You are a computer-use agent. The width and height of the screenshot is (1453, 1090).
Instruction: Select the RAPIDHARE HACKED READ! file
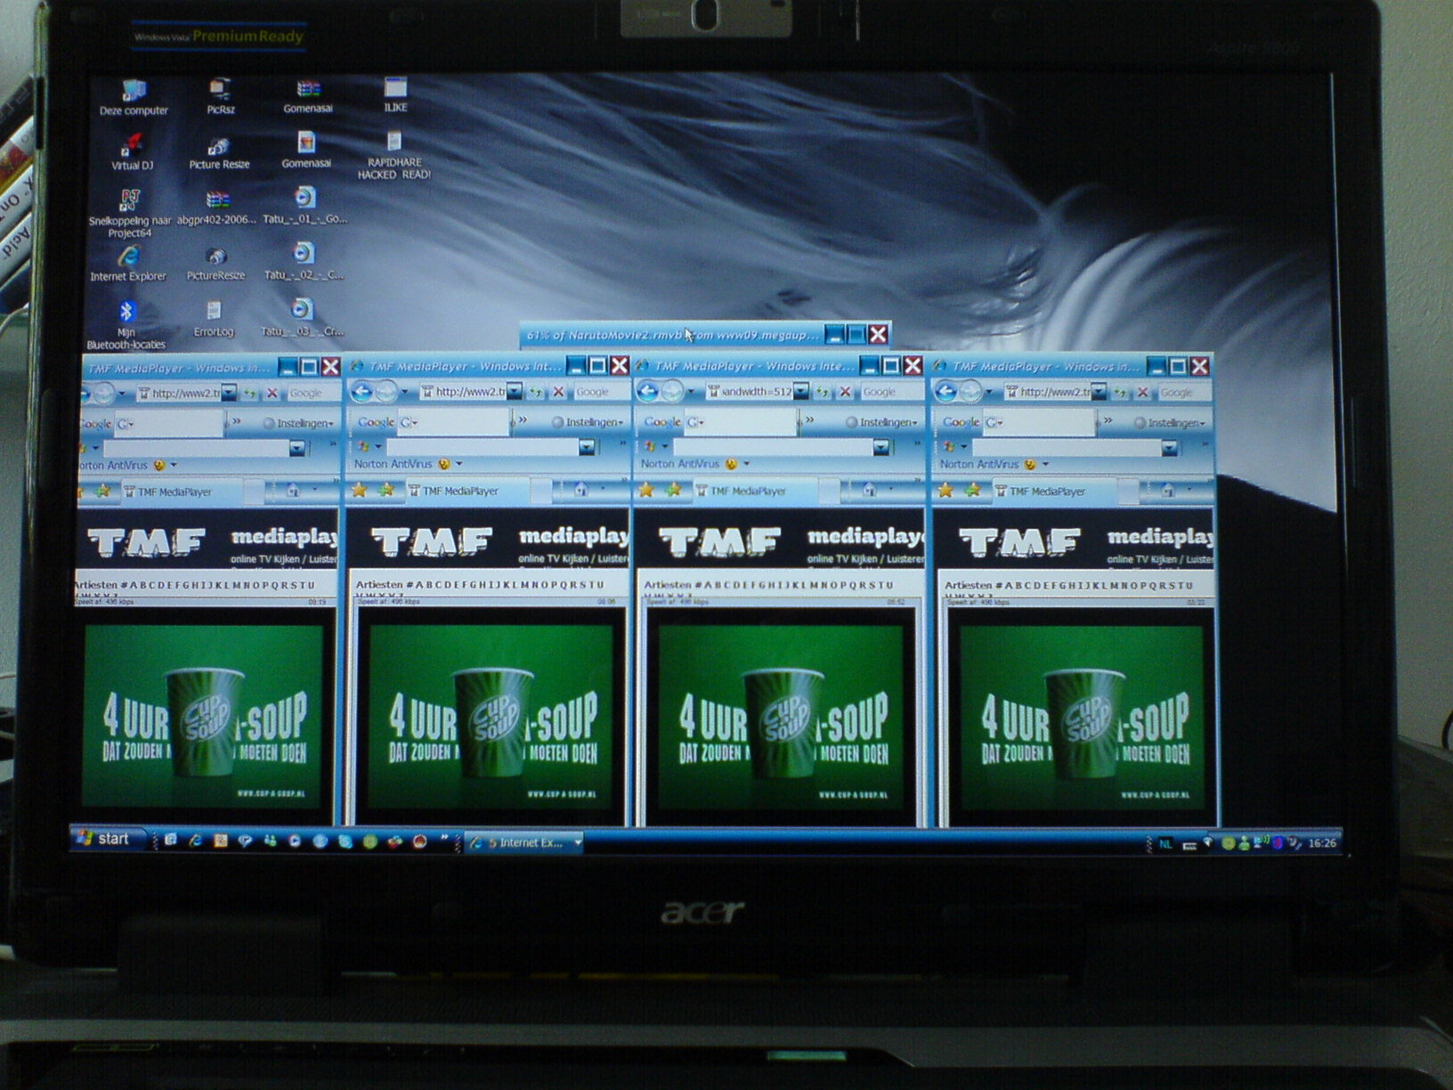click(394, 156)
